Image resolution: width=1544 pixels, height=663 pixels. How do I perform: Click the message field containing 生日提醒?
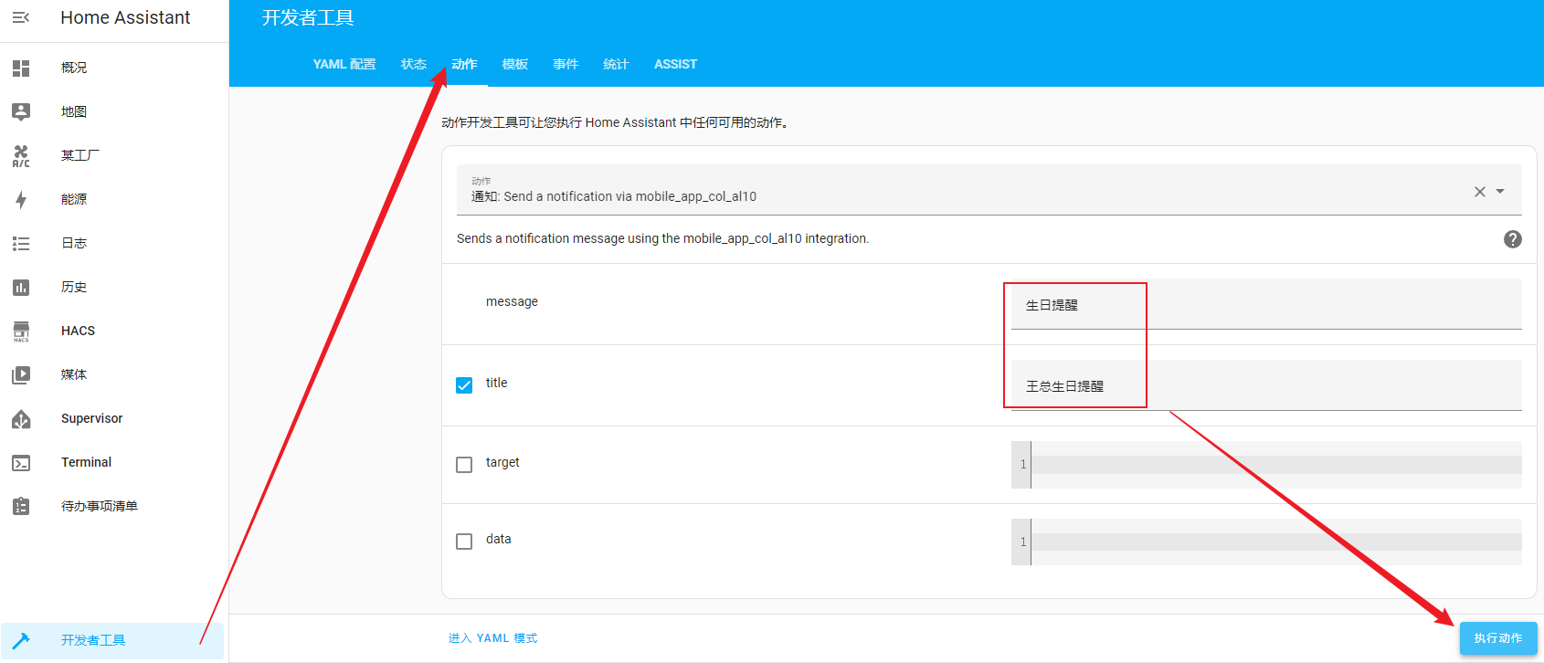[x=1266, y=304]
